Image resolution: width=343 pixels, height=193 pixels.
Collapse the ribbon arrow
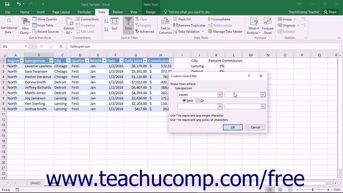pos(339,38)
